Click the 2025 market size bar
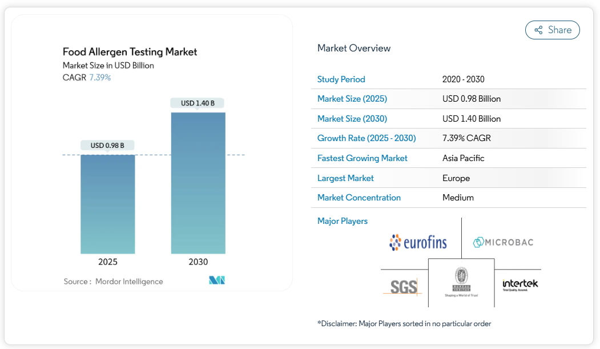Image resolution: width=600 pixels, height=349 pixels. 108,204
